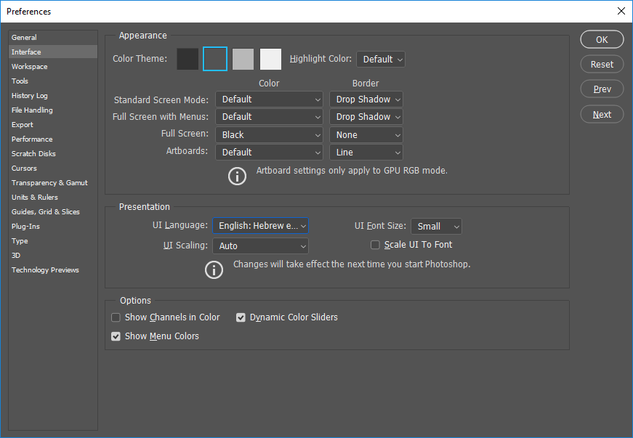Enable Show Channels in Color
The height and width of the screenshot is (438, 633).
point(116,317)
